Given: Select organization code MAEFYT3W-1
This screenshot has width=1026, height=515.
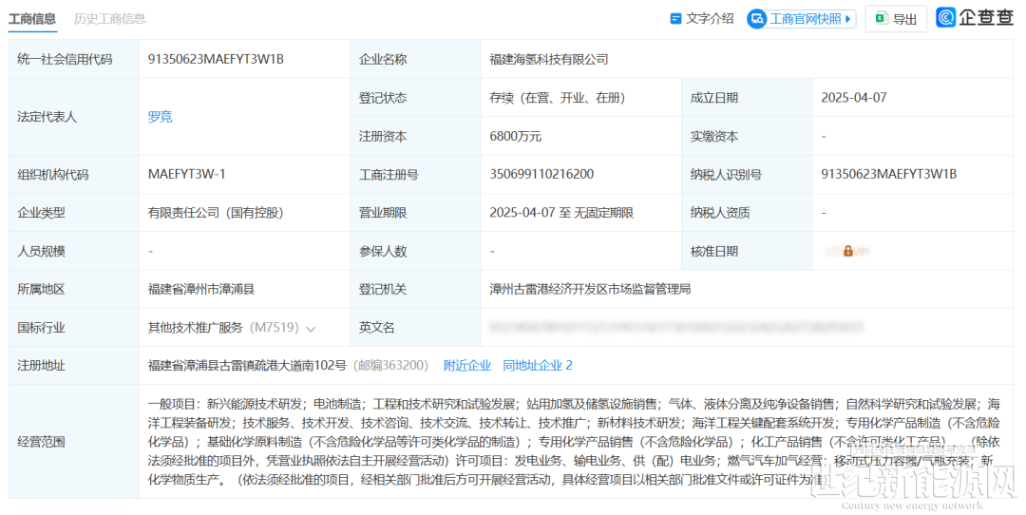Looking at the screenshot, I should click(186, 174).
